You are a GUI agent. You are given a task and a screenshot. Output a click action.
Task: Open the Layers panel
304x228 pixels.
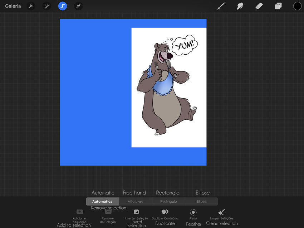pos(278,6)
